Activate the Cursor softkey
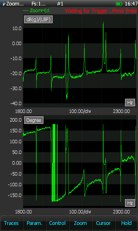Viewport: 138px width, 231px height. (x=103, y=223)
